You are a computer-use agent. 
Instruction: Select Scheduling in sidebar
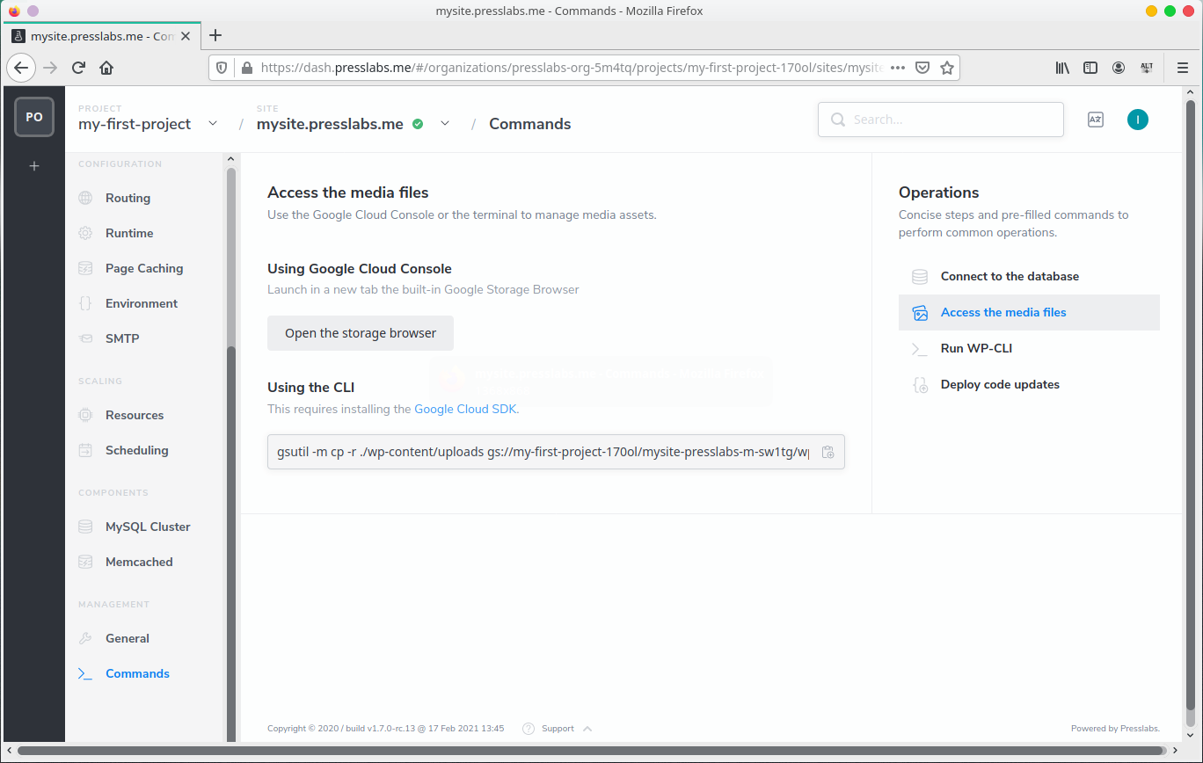pos(136,450)
